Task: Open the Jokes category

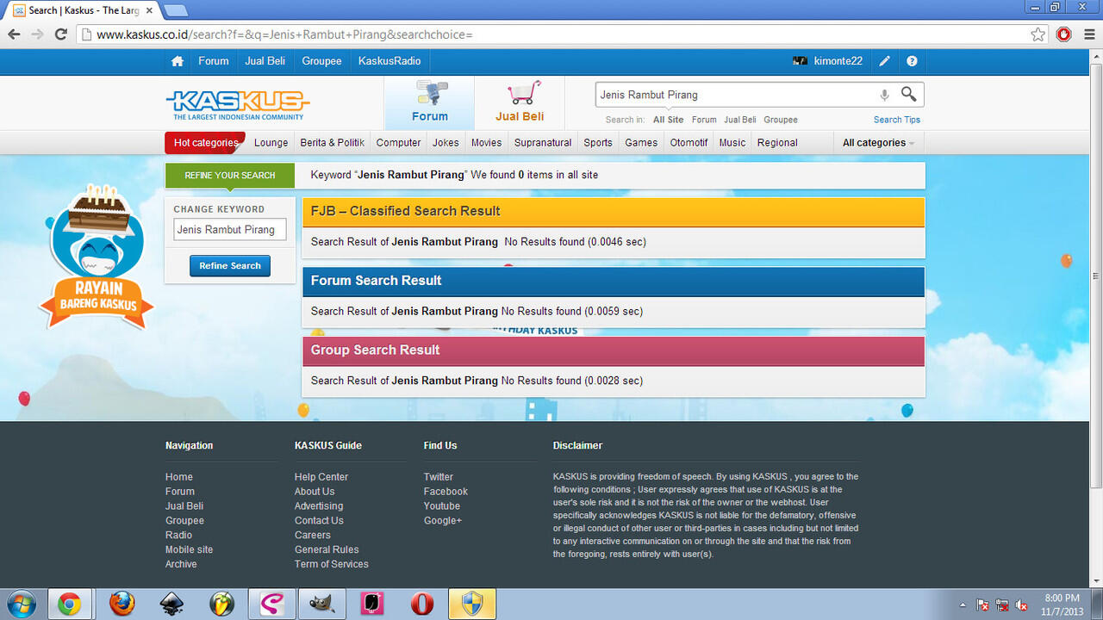Action: click(x=446, y=143)
